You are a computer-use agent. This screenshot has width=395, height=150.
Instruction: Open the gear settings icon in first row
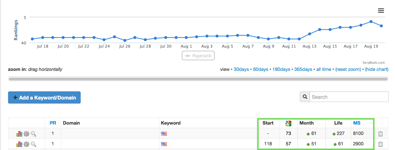pos(27,134)
